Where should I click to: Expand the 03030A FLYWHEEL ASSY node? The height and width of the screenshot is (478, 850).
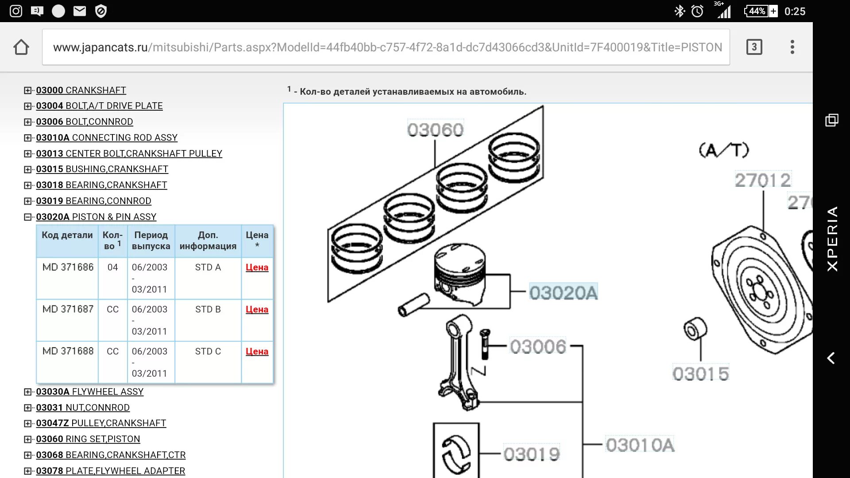coord(27,392)
